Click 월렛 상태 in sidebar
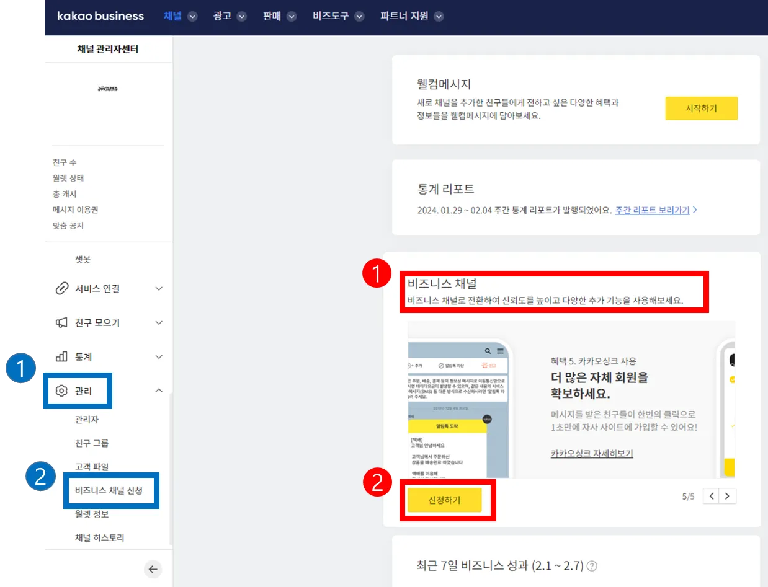The width and height of the screenshot is (768, 587). coord(68,178)
